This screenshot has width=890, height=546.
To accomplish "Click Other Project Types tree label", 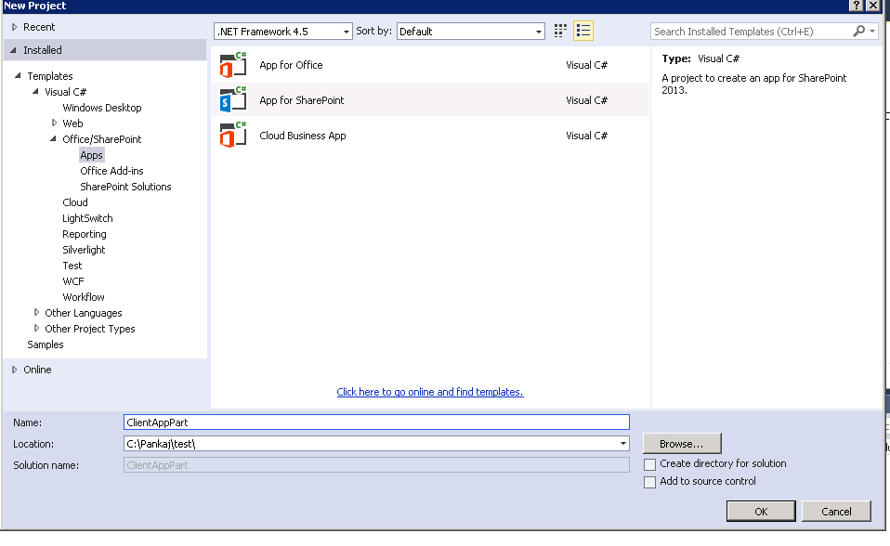I will click(90, 329).
